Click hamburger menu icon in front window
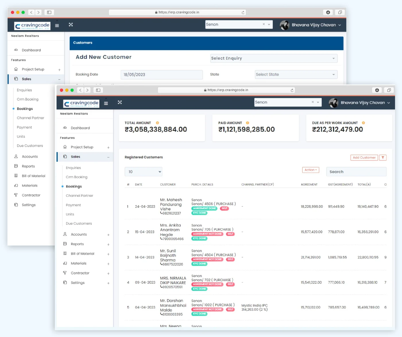Screen dimensions: 402x337 pyautogui.click(x=106, y=103)
